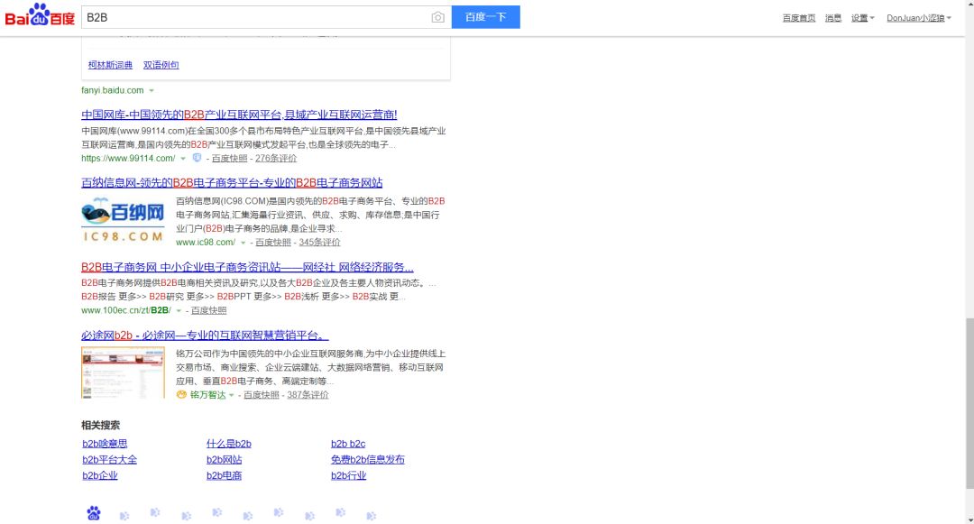Click the https://www.99114.com/ green URL

click(x=128, y=159)
